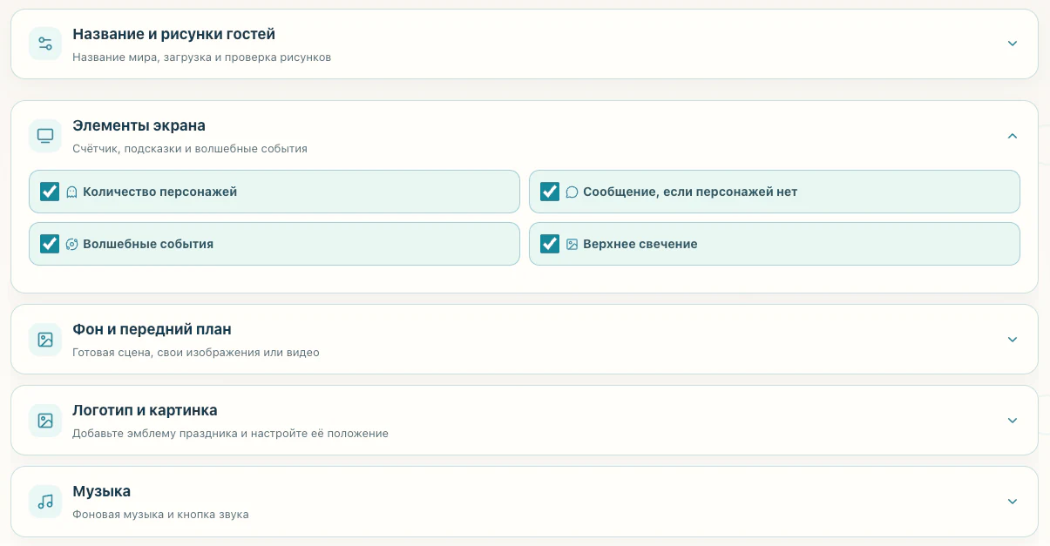Click the Верхнее свечение label

[x=640, y=245]
